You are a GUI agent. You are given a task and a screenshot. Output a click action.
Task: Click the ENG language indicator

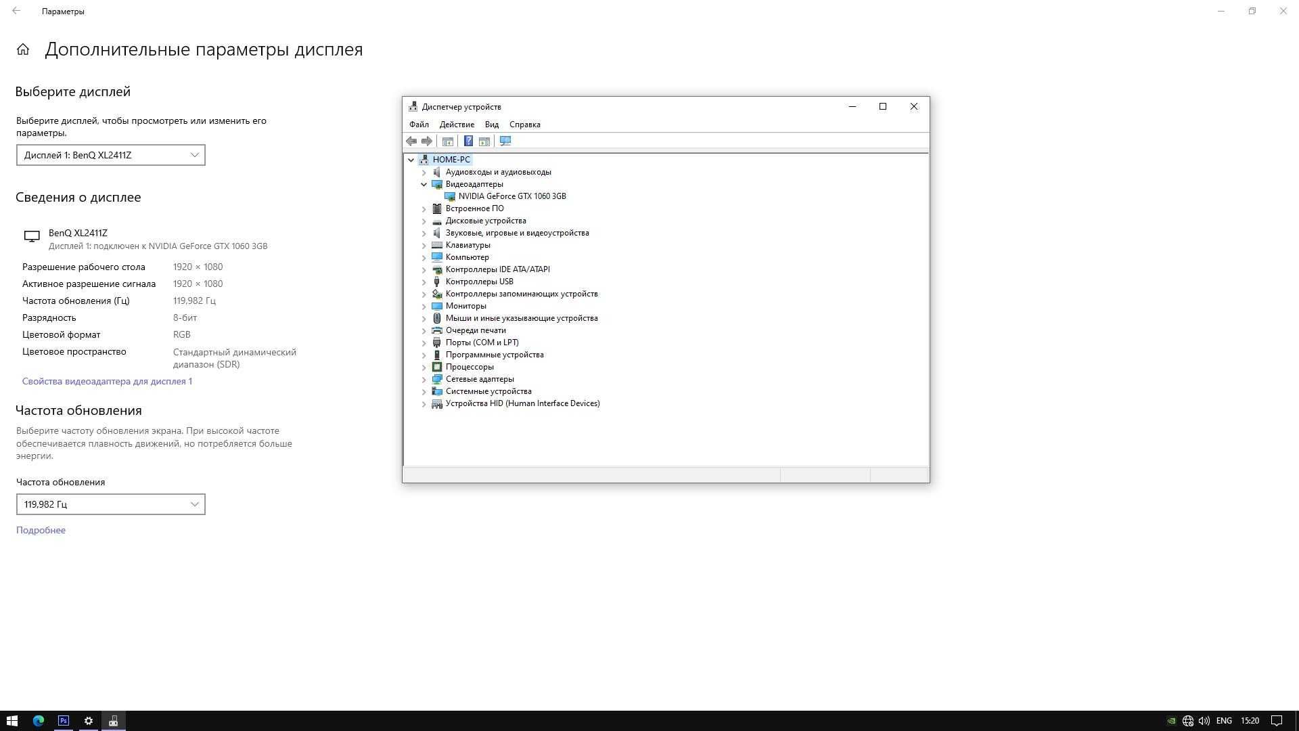click(1224, 721)
